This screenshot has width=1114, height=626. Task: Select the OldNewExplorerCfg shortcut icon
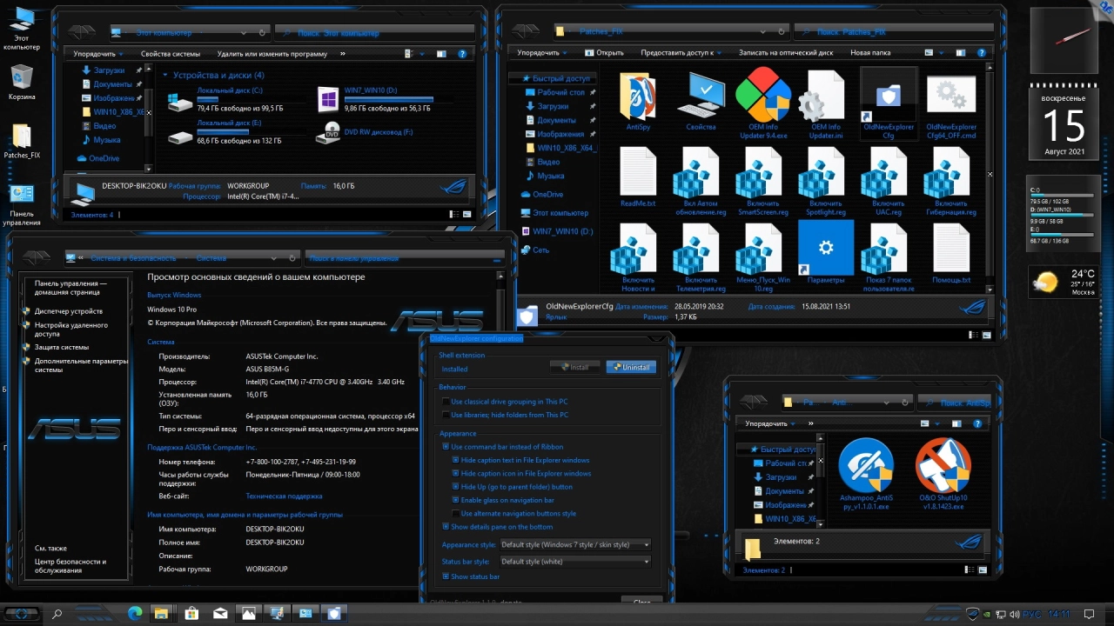[888, 103]
